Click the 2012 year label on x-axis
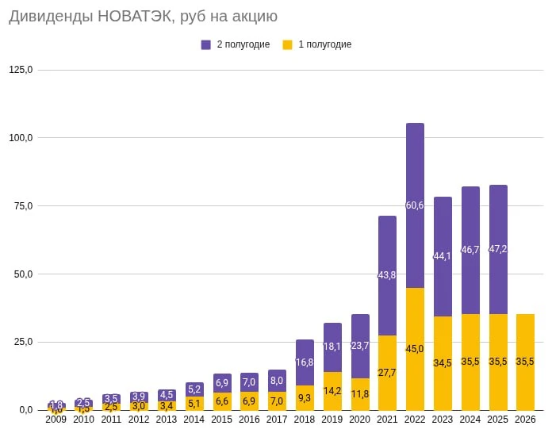This screenshot has height=437, width=552. tap(139, 420)
